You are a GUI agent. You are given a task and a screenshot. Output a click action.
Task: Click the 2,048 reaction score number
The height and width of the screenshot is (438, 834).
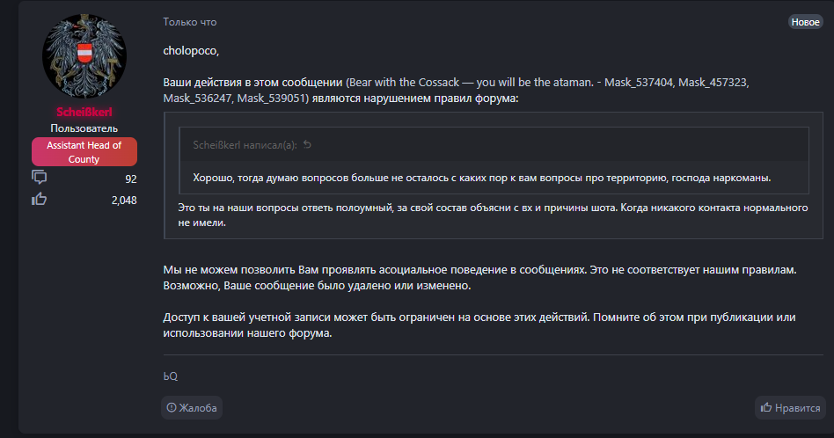(x=124, y=200)
